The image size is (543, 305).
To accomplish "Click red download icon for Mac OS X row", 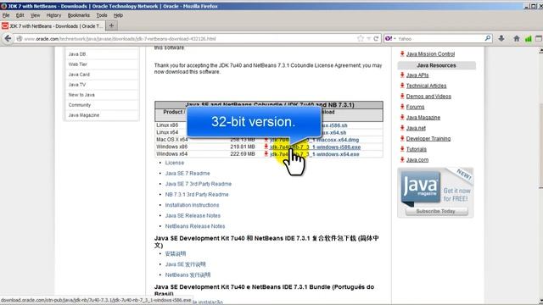I will (x=266, y=139).
